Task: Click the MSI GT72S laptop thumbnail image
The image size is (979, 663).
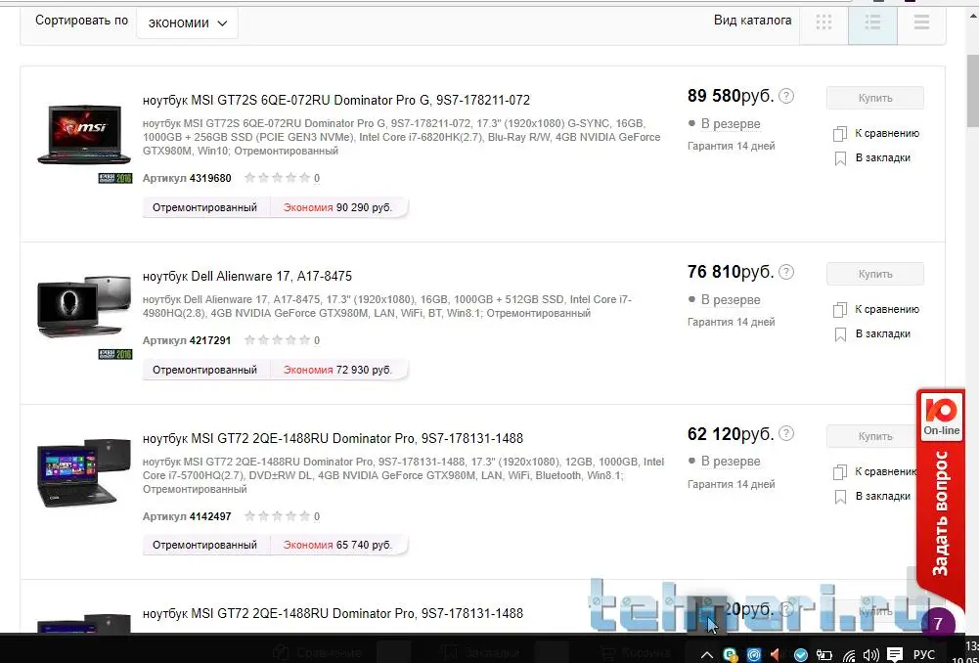Action: click(x=84, y=135)
